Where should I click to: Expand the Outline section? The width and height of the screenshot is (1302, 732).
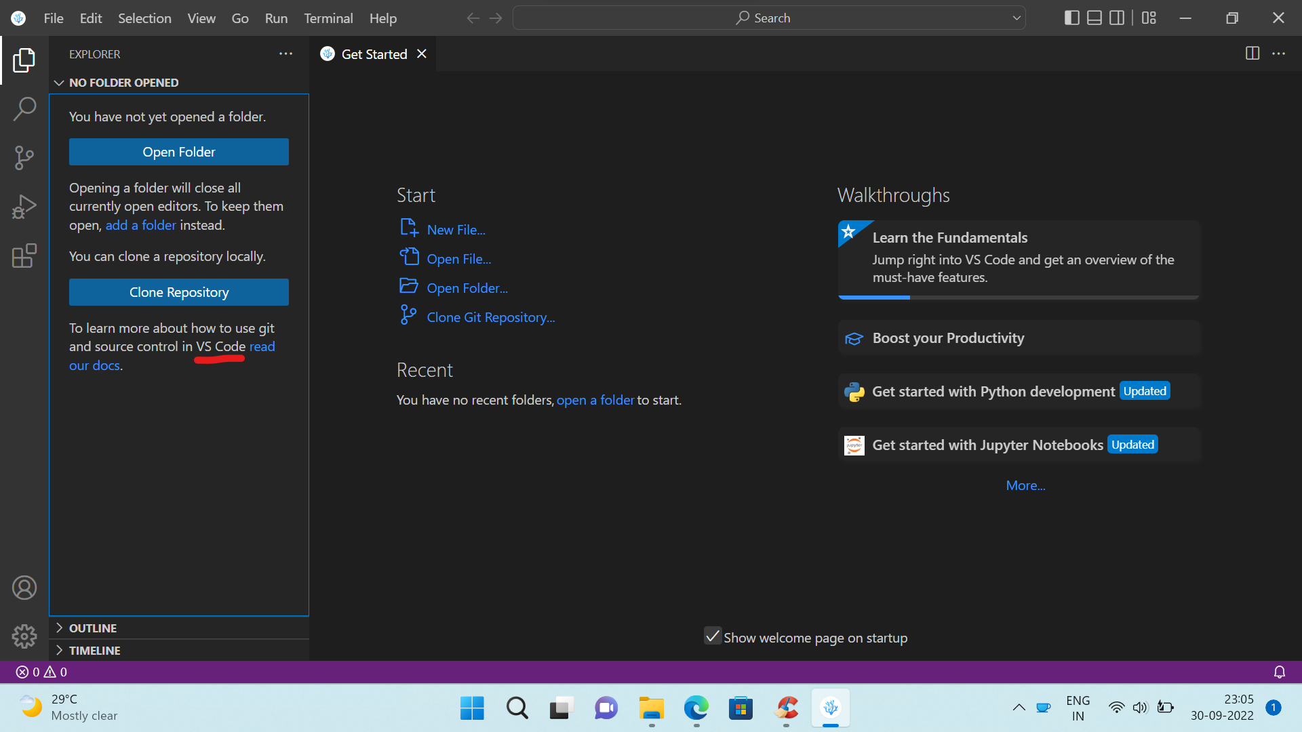coord(92,628)
